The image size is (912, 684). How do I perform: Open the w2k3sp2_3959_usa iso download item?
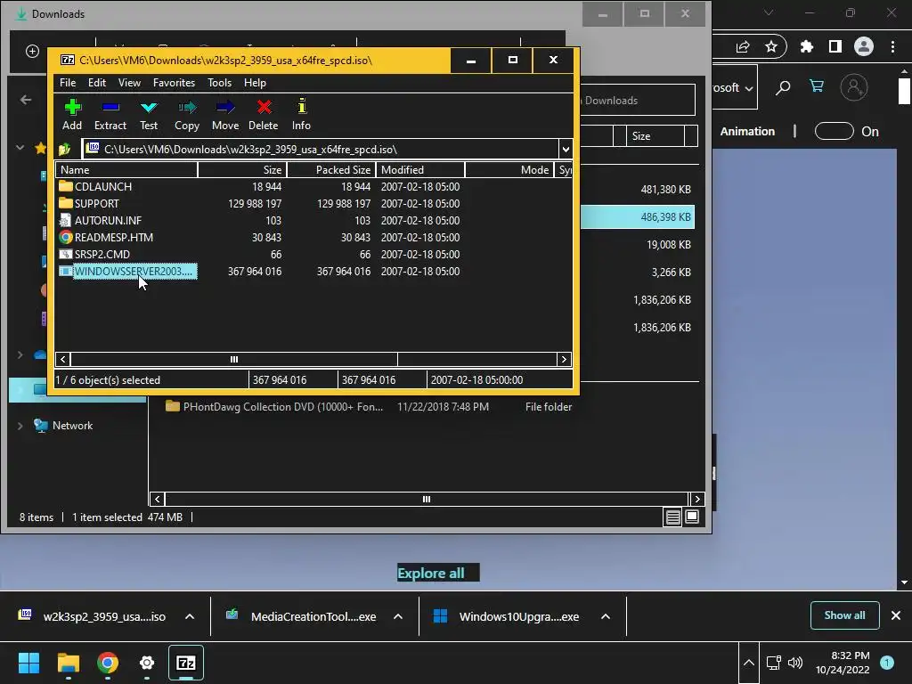coord(93,616)
